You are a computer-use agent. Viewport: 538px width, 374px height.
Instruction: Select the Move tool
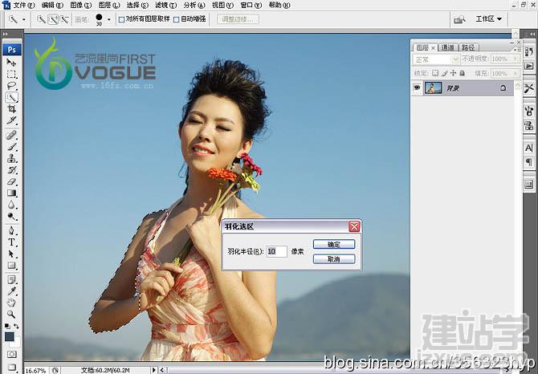[x=11, y=63]
